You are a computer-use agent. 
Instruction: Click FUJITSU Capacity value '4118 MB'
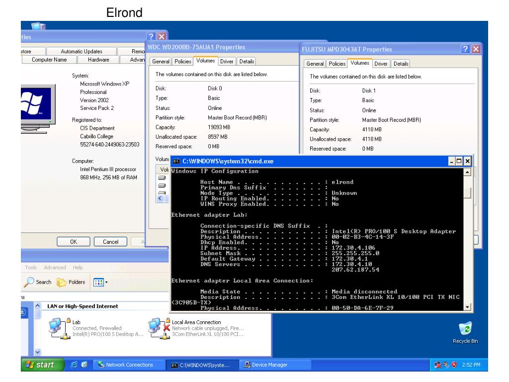coord(372,129)
